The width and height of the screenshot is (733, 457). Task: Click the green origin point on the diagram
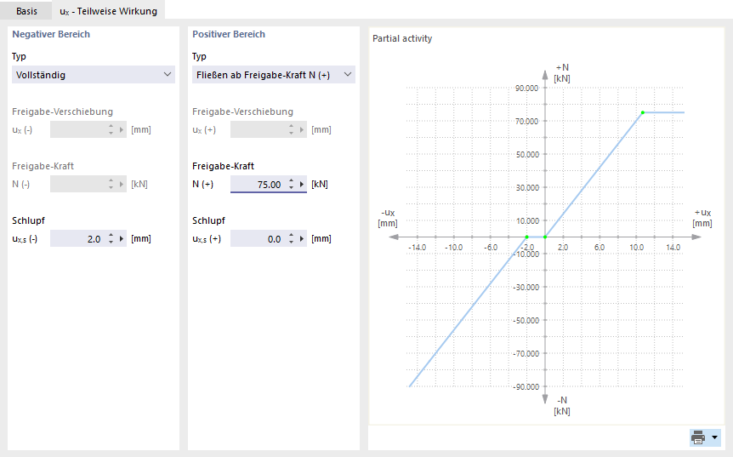click(545, 237)
